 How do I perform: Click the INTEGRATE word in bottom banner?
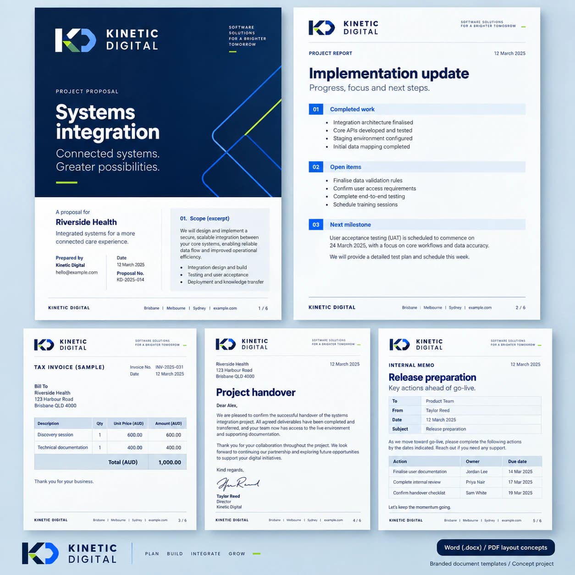(205, 554)
